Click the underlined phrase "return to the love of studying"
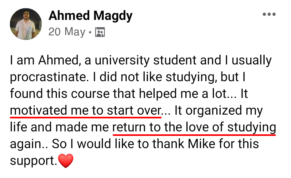Viewport: 291px width, 178px height. click(194, 127)
